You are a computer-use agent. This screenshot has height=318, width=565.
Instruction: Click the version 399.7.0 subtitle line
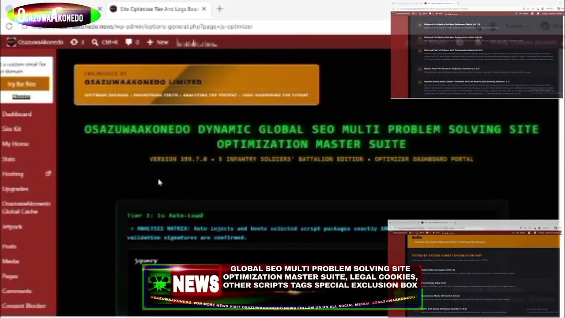point(311,159)
